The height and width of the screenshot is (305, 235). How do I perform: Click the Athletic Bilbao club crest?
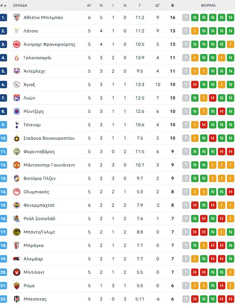(17, 18)
